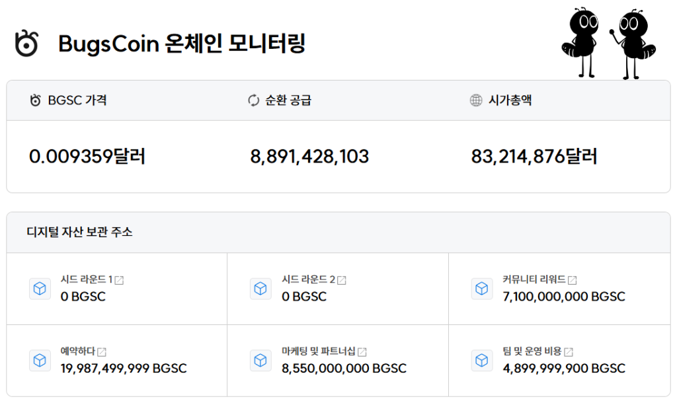Open the 시드 라운드 2 external link
The width and height of the screenshot is (677, 403).
point(341,279)
